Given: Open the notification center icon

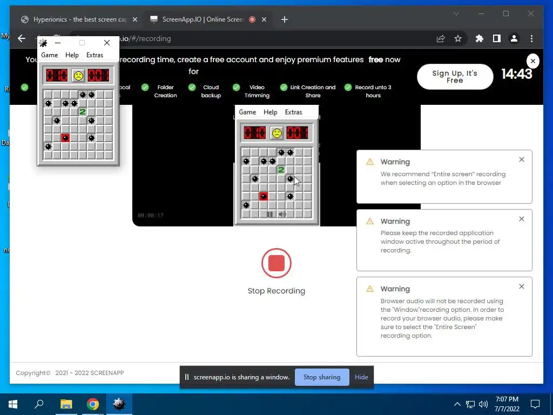Looking at the screenshot, I should coord(535,404).
